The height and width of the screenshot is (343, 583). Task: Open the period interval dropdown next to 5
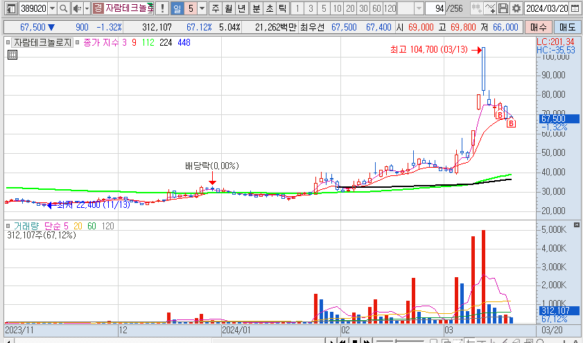(202, 8)
